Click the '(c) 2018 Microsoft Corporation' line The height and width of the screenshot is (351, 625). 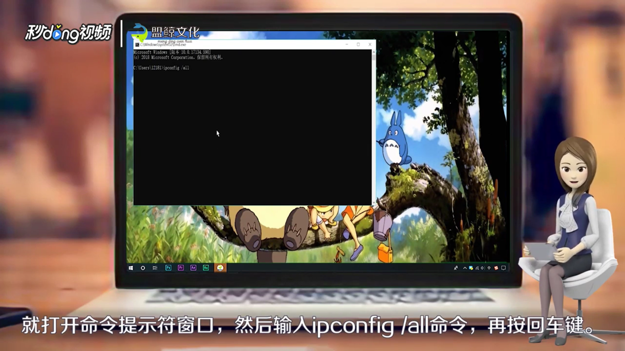tap(178, 57)
